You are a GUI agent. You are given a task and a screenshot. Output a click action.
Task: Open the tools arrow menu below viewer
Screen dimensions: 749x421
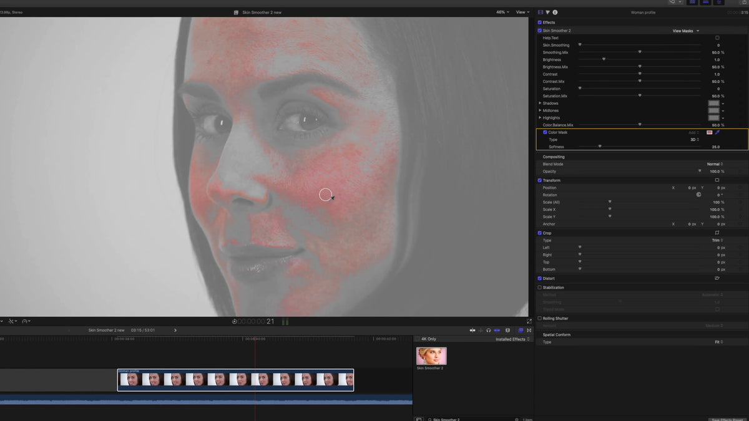12,321
